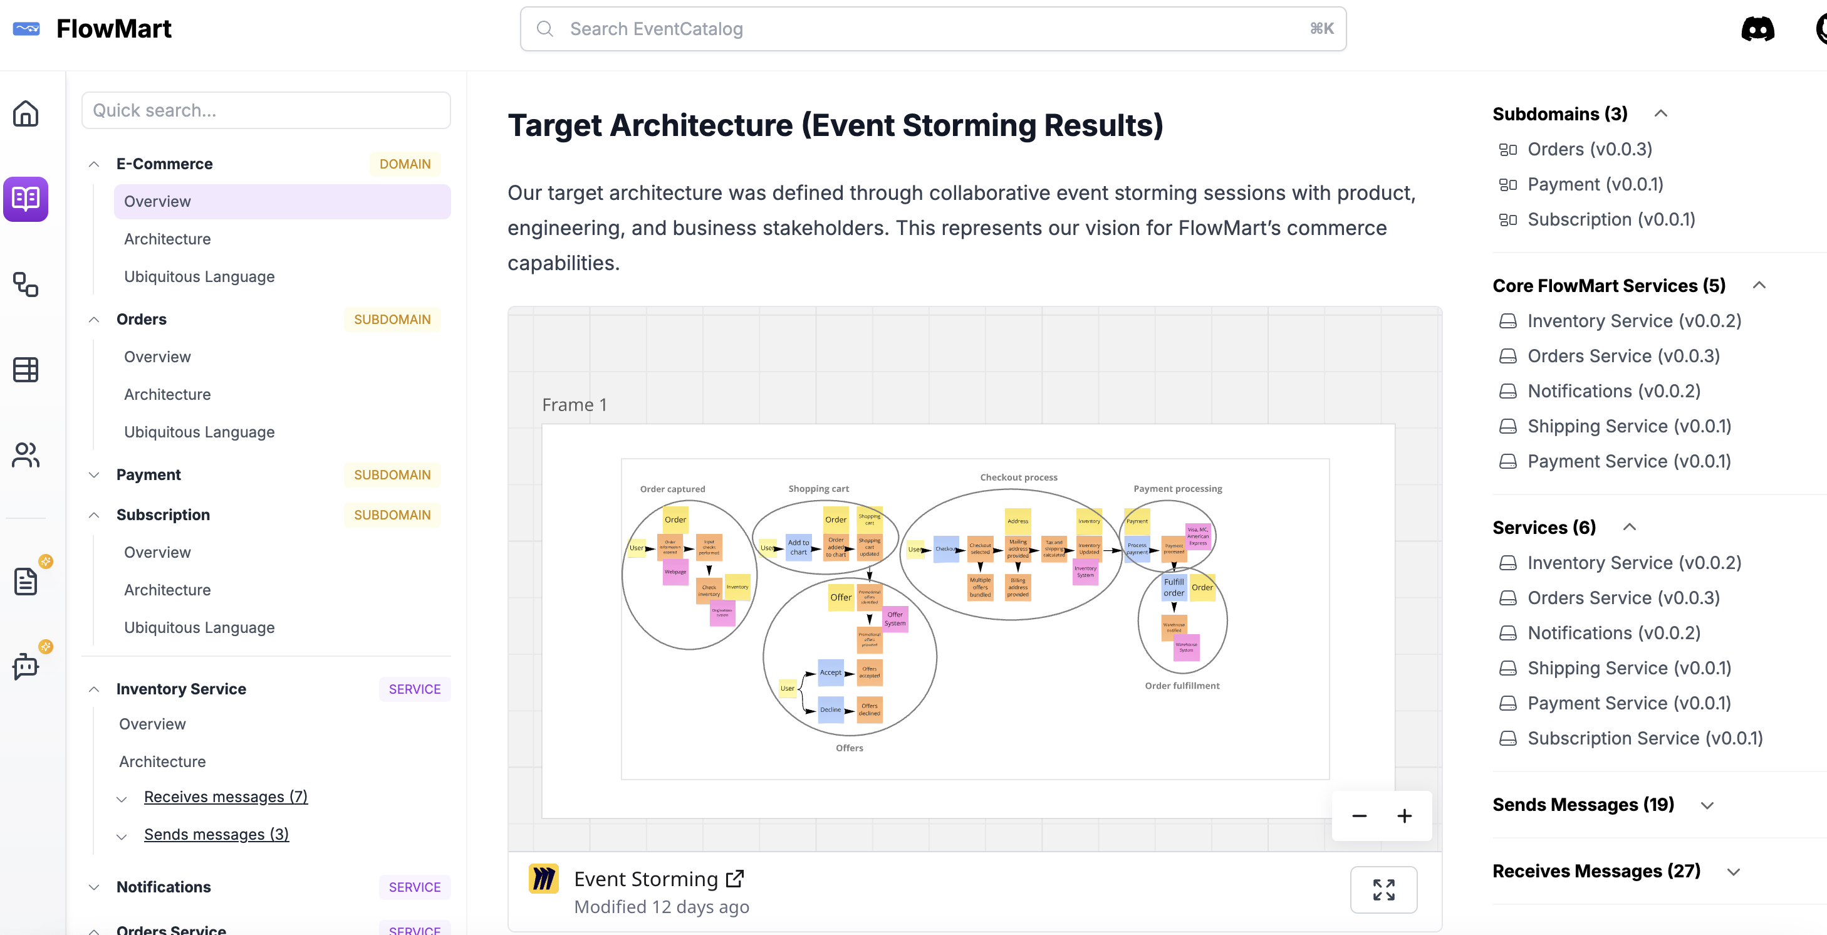Collapse the E-Commerce domain tree
1827x935 pixels.
point(93,164)
